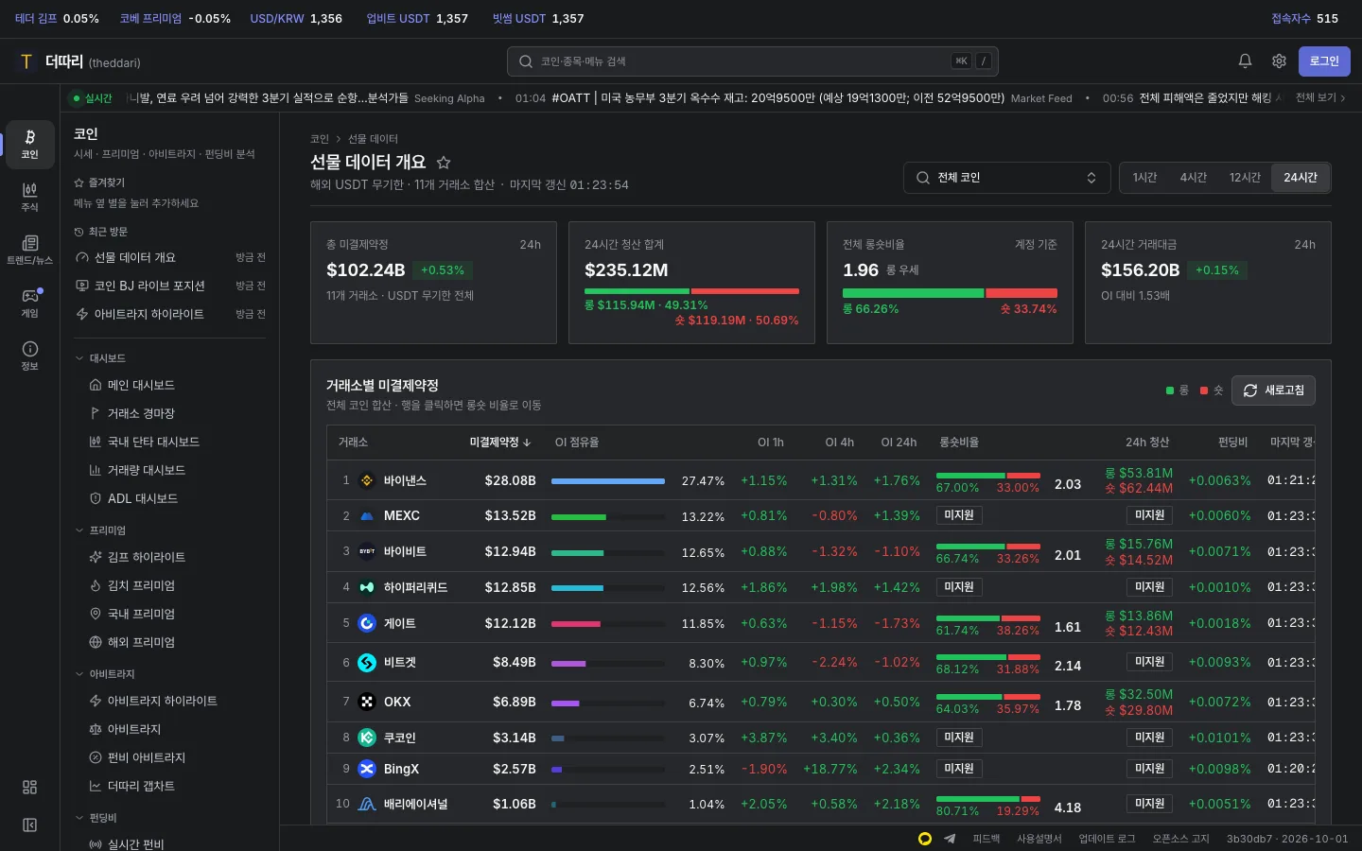
Task: Sort by the 미결제약정 column header
Action: [x=500, y=443]
